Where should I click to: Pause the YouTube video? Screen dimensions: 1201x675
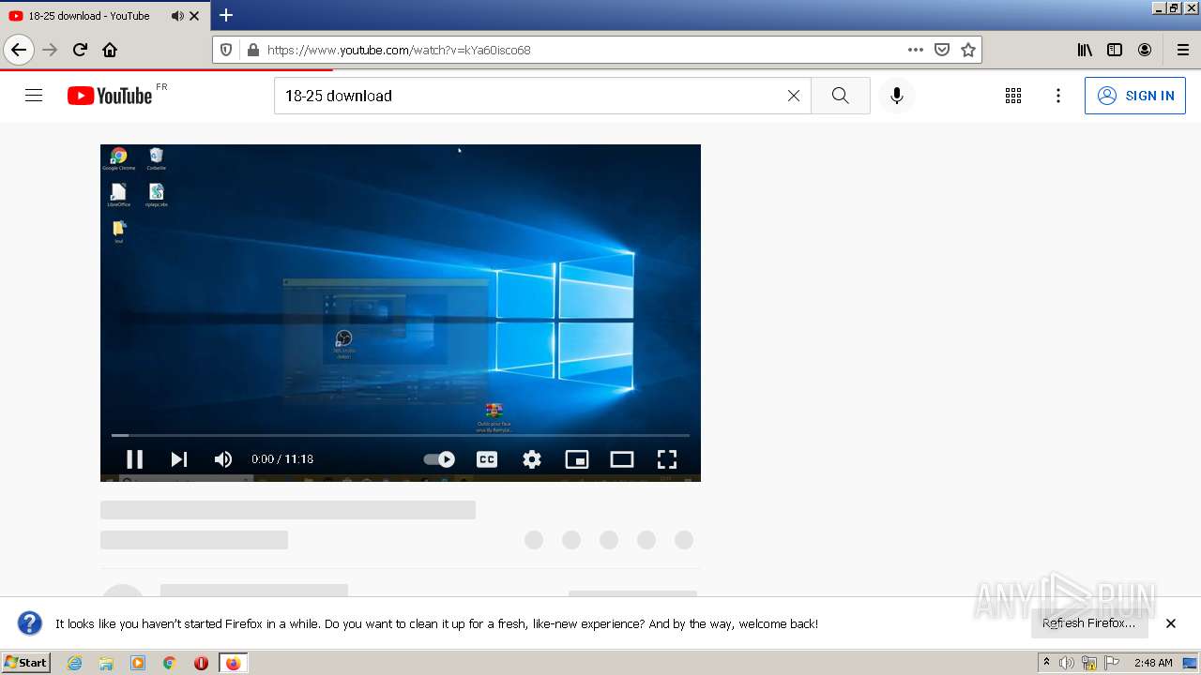(x=134, y=459)
